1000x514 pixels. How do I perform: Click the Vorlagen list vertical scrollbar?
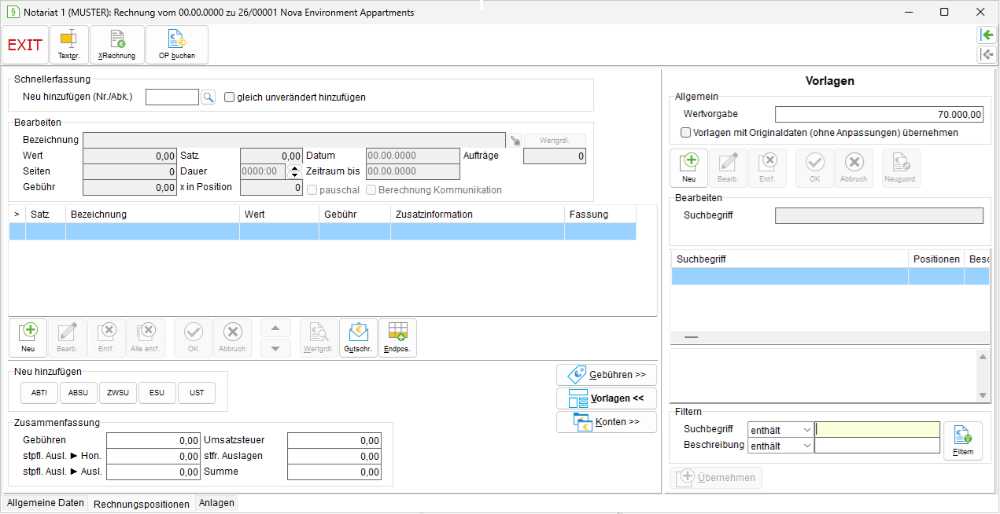coord(983,376)
